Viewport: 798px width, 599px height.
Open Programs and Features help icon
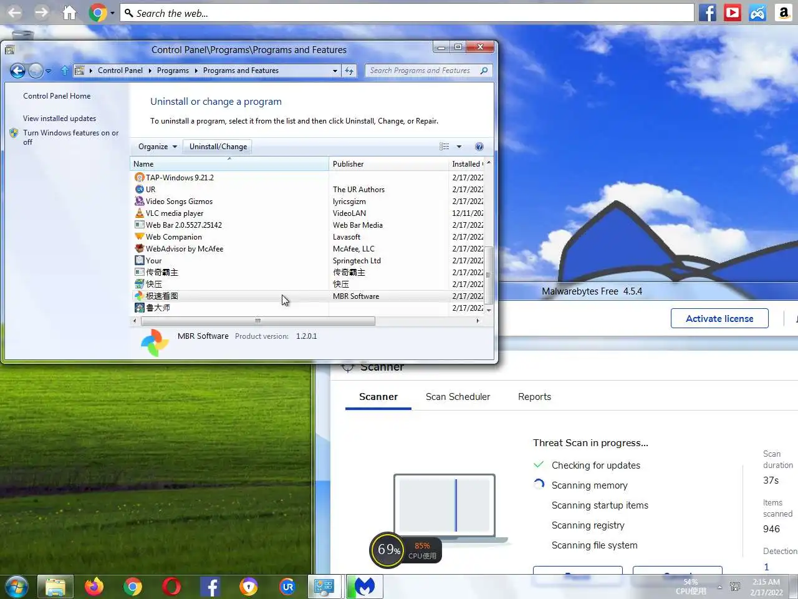[x=479, y=147]
